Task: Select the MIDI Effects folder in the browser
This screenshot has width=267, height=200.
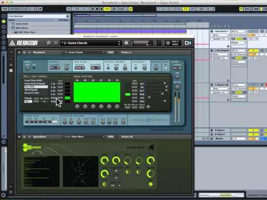Action: coord(22,28)
